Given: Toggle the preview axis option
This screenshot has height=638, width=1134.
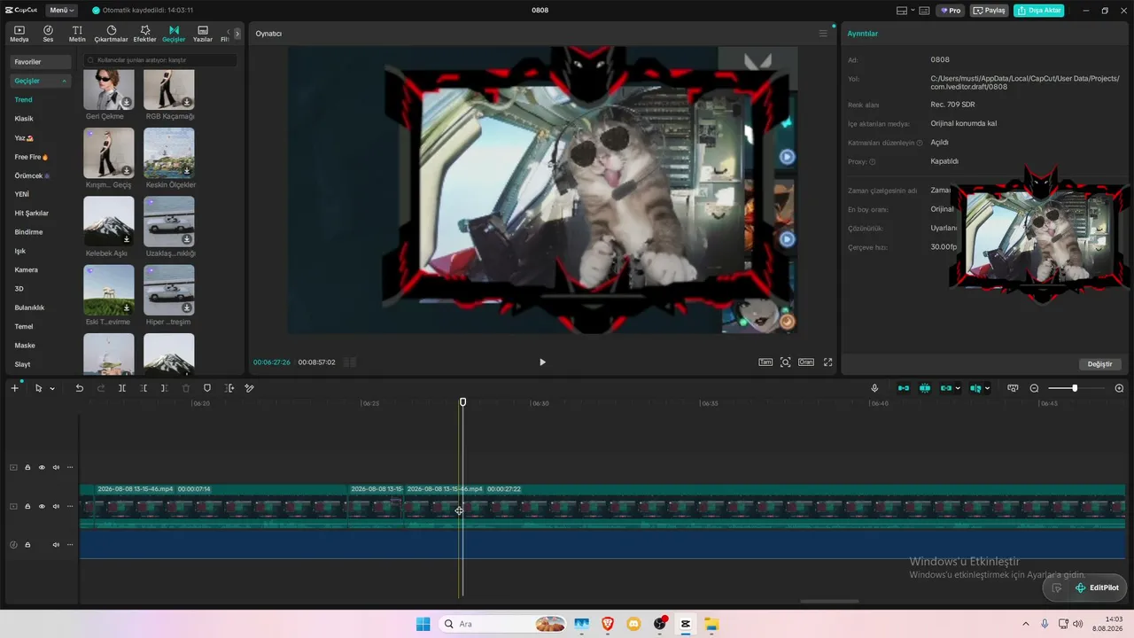Looking at the screenshot, I should (x=975, y=388).
